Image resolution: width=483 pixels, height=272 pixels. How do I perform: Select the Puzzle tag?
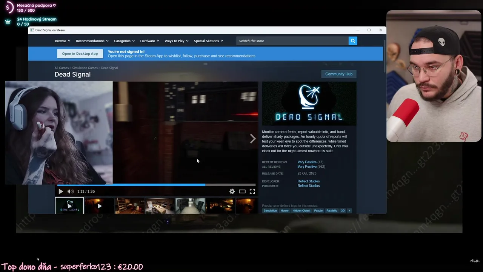point(318,210)
